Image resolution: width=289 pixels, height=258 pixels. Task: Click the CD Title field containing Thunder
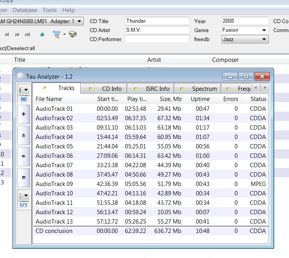click(157, 21)
